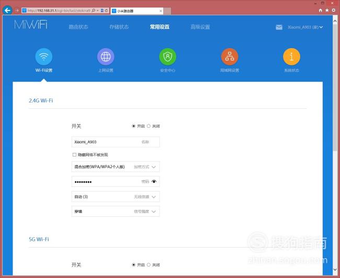Open the 上网设置 globe icon

[x=106, y=57]
